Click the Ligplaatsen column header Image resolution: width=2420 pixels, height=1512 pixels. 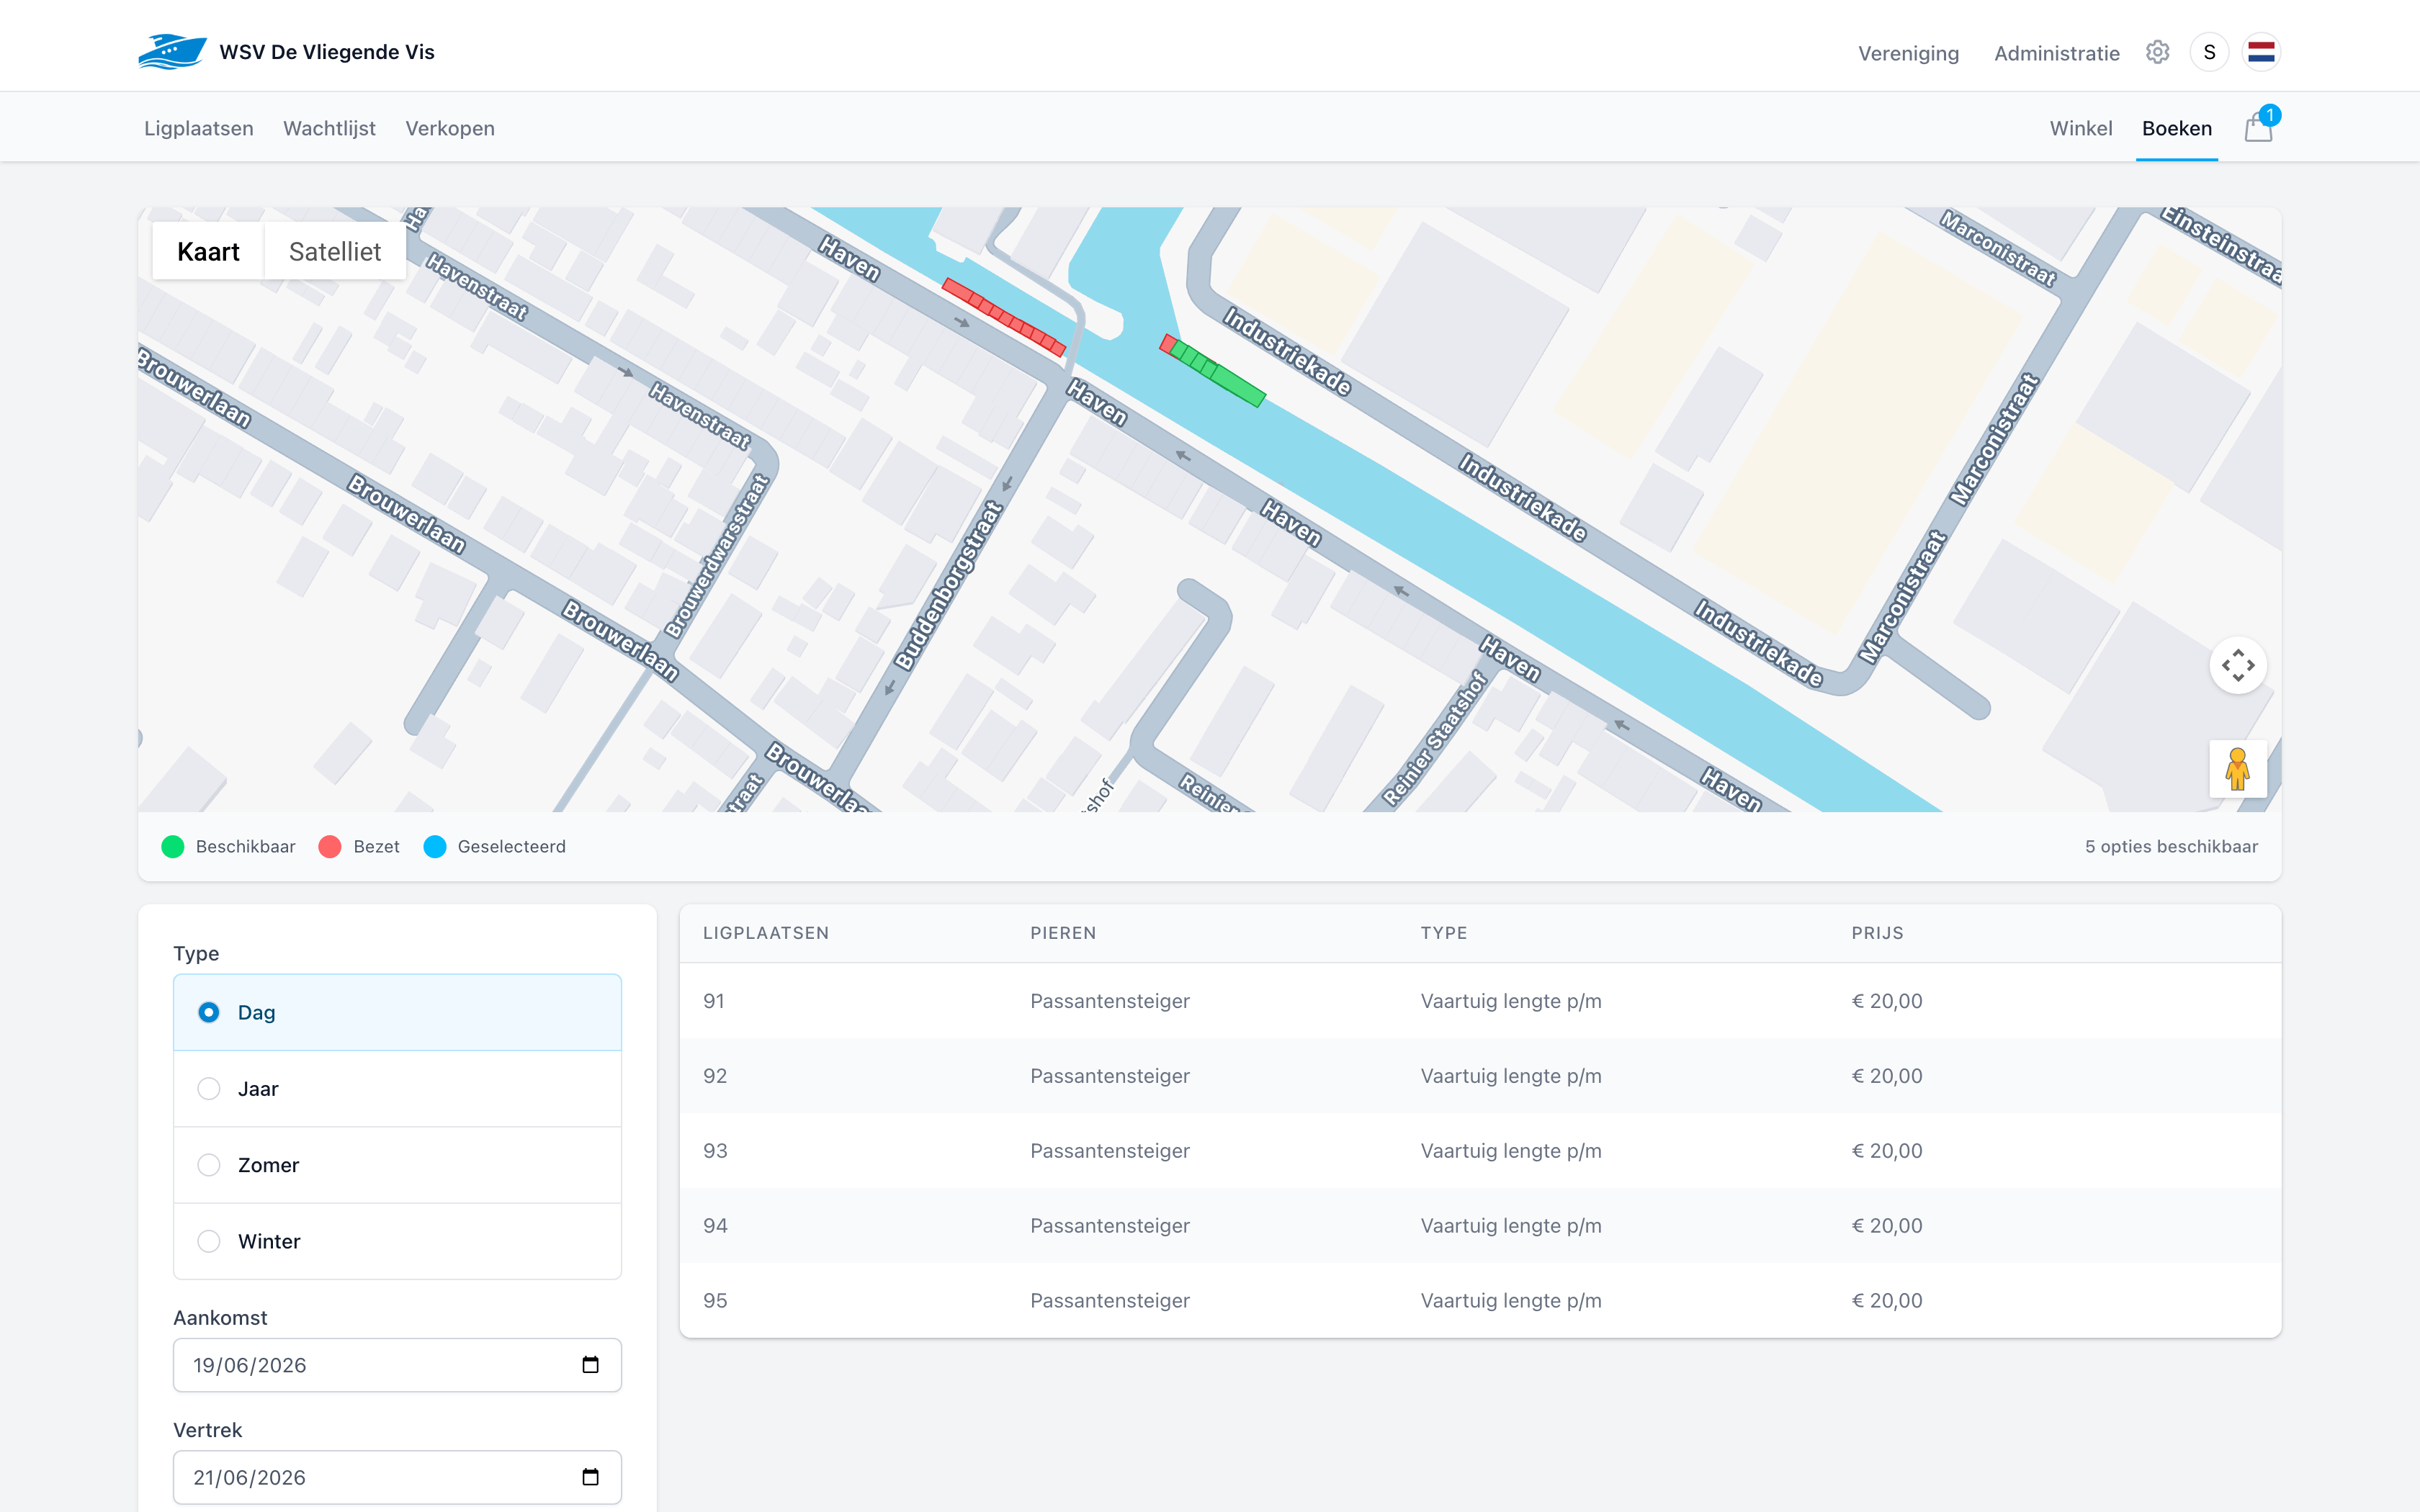tap(766, 933)
